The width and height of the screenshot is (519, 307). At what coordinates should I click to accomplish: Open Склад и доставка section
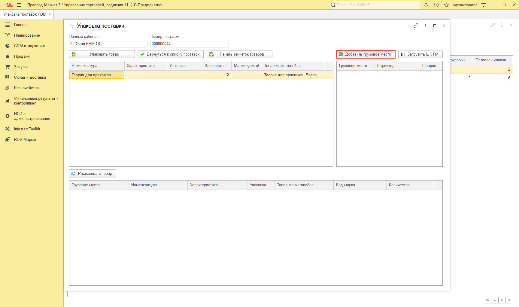(30, 78)
